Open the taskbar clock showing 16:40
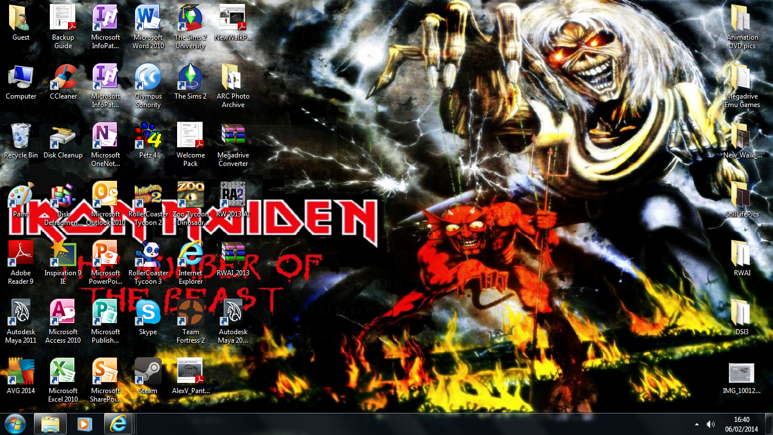This screenshot has width=773, height=435. [x=741, y=424]
